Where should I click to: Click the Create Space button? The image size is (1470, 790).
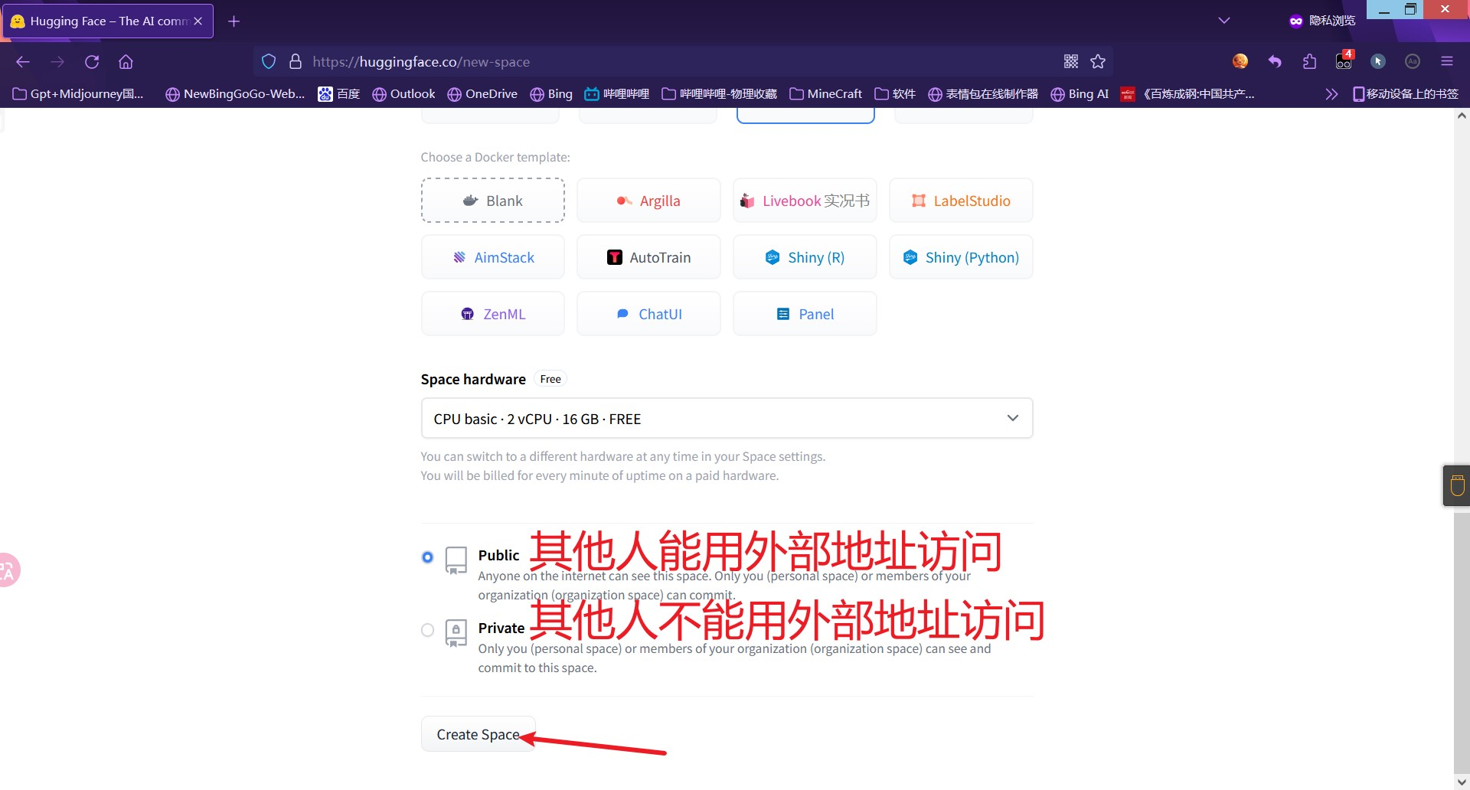[479, 734]
